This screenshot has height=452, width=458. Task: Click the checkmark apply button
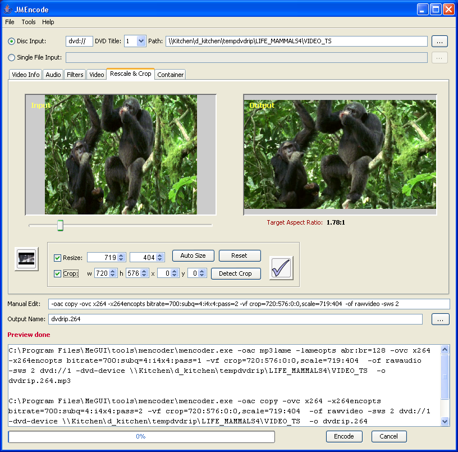point(281,268)
